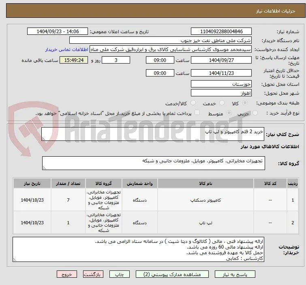Image resolution: width=306 pixels, height=285 pixels.
Task: Open 'اطلاعات تماس خریدار' link
Action: pos(67,49)
